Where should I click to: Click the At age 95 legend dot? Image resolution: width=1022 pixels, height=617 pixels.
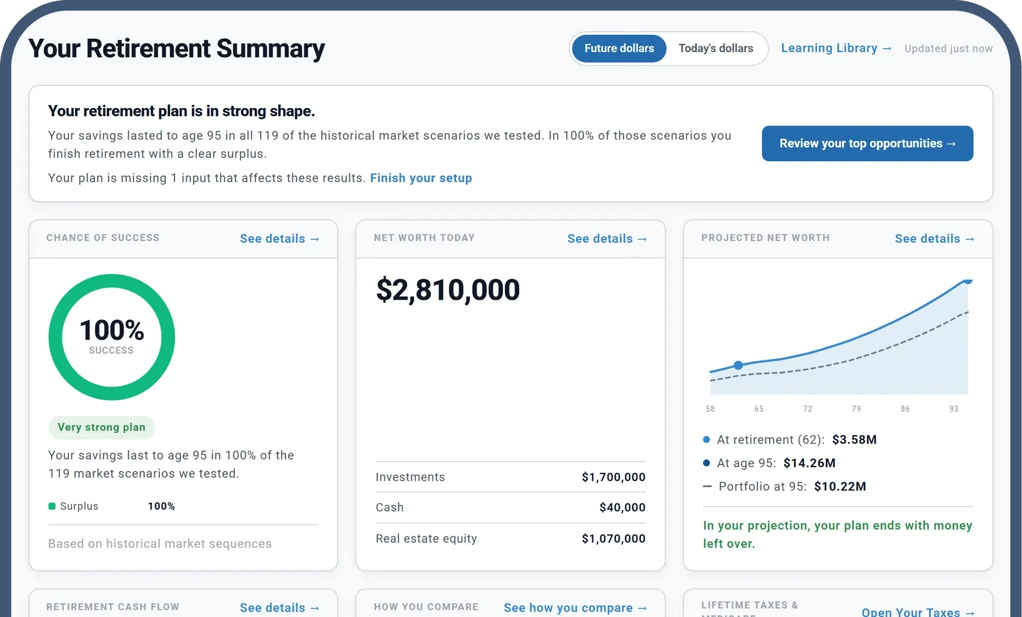[707, 463]
